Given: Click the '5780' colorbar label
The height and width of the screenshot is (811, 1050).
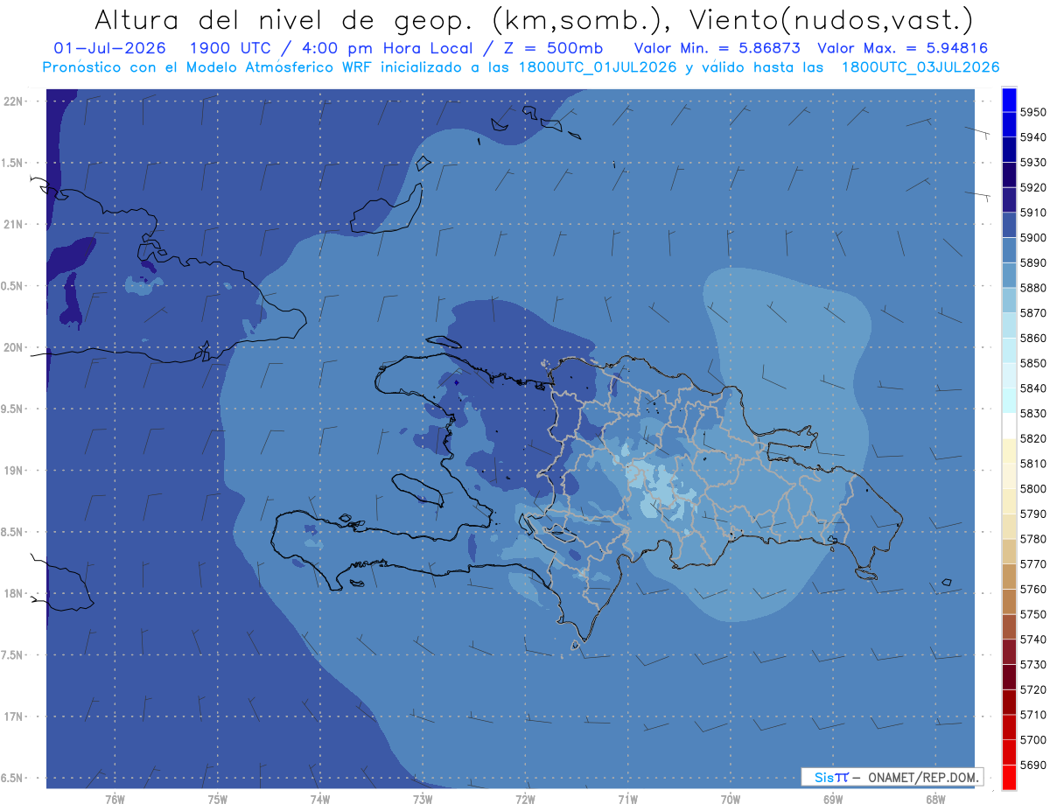Looking at the screenshot, I should [x=1032, y=539].
